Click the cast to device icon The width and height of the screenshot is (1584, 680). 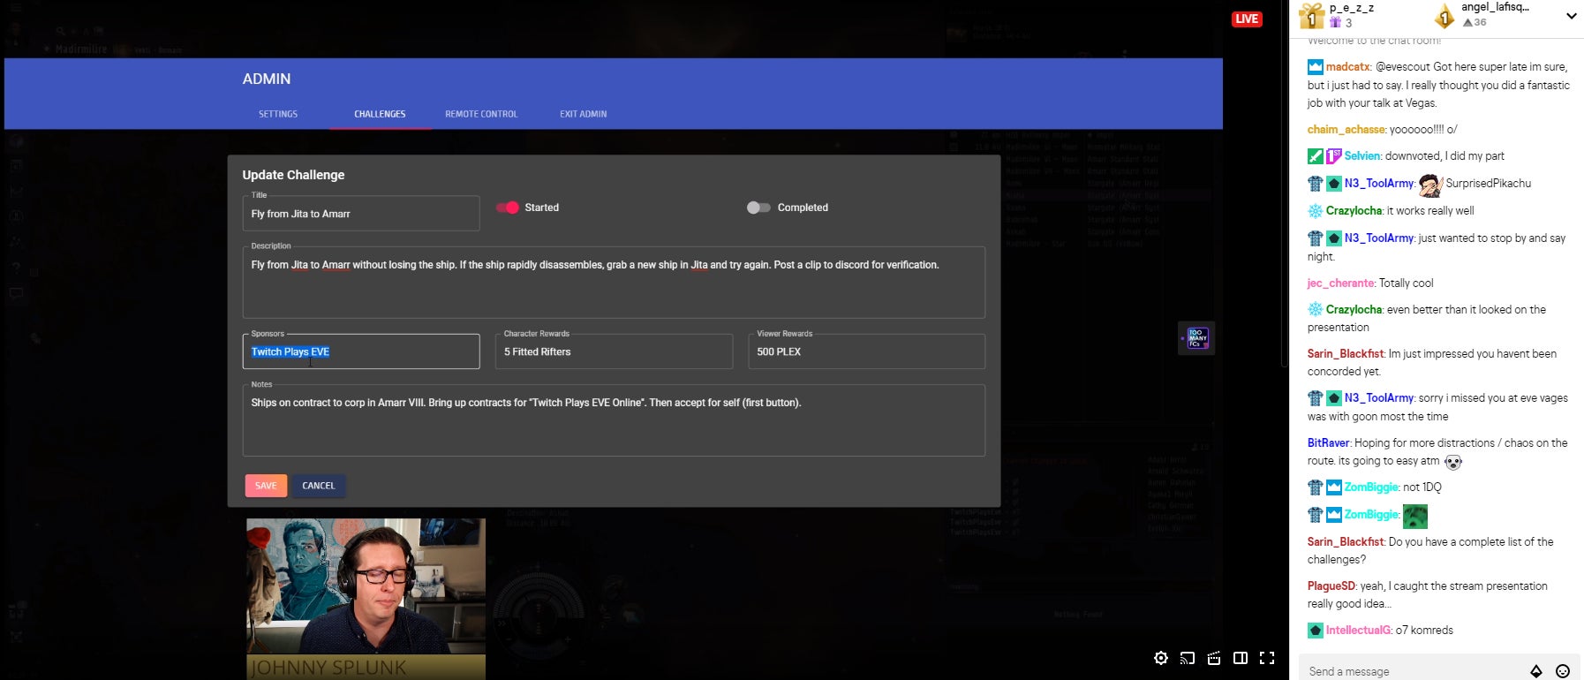click(x=1188, y=658)
